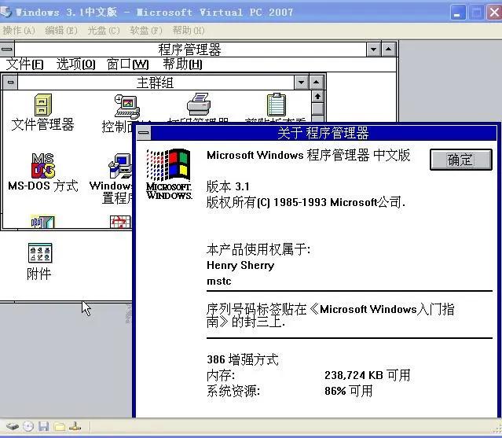Click the 版权所有(C) 1985-1993 copyright line

[306, 202]
